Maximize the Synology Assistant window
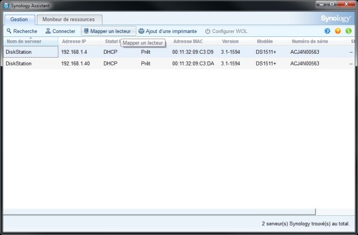The width and height of the screenshot is (358, 235). (332, 4)
